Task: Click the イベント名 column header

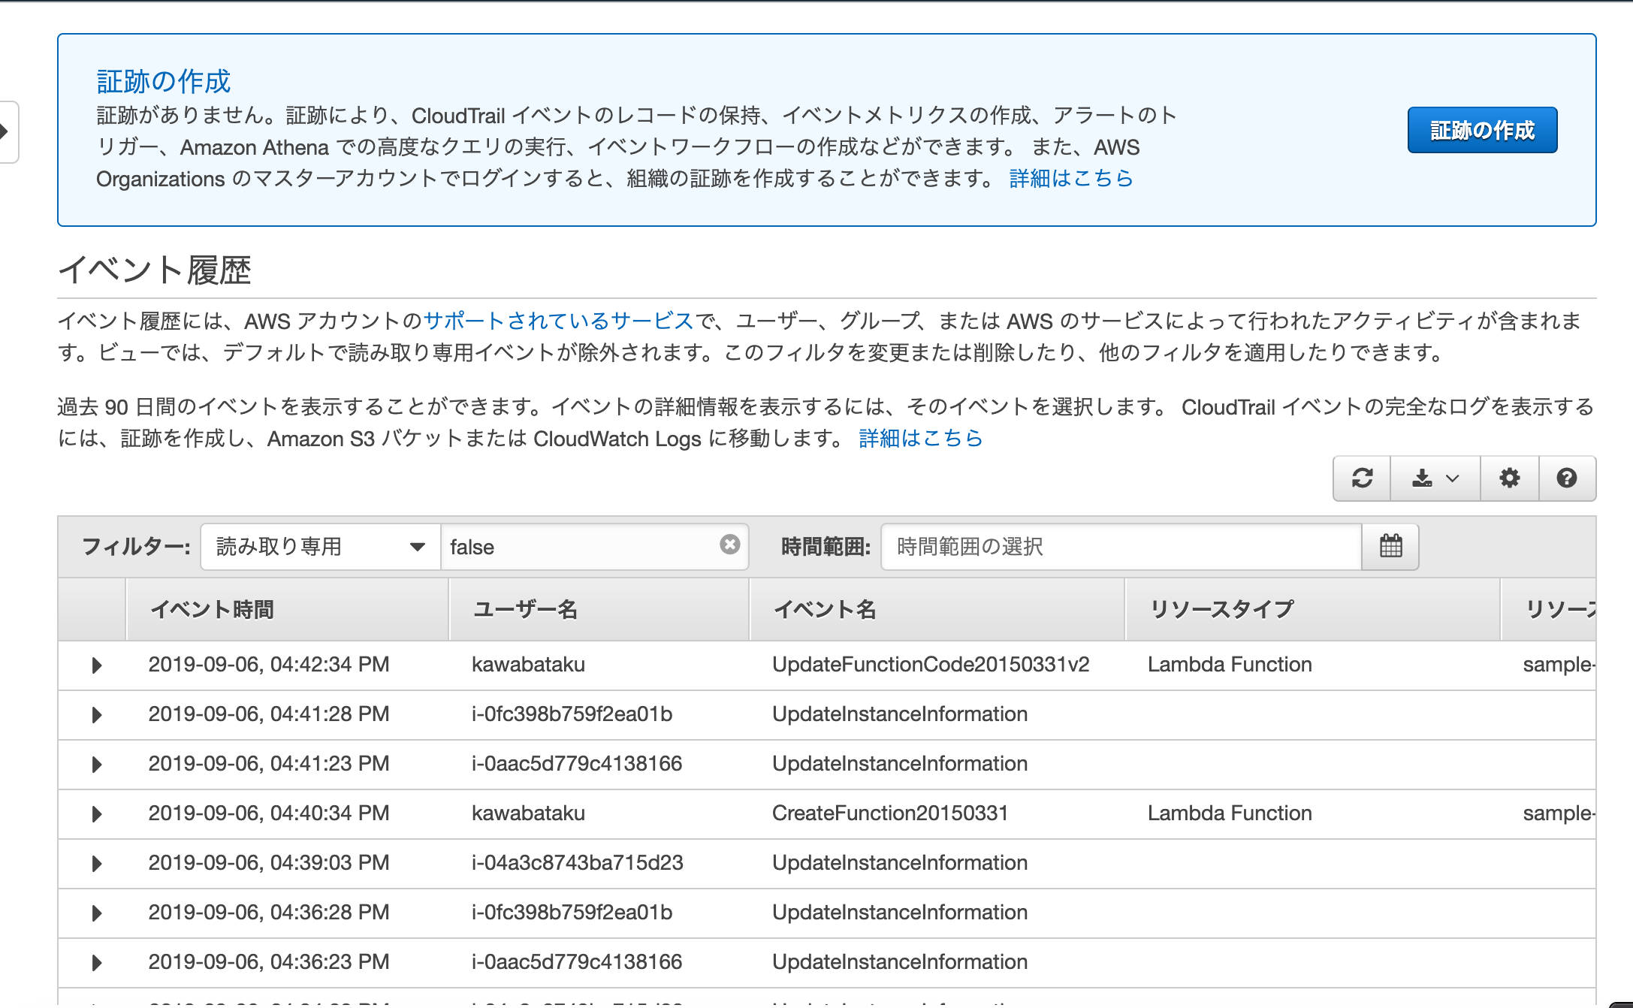Action: 937,609
